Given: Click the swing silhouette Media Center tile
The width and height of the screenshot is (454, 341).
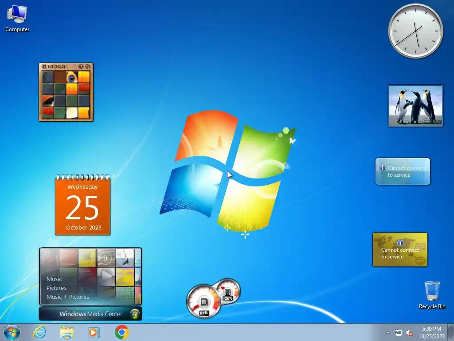Looking at the screenshot, I should click(125, 258).
